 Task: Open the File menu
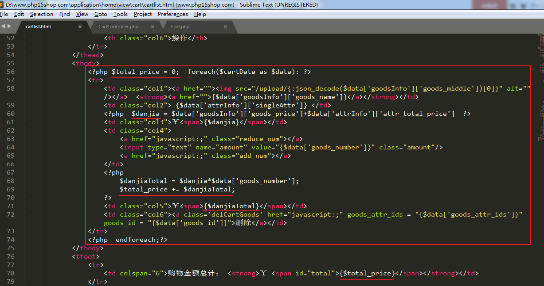4,14
